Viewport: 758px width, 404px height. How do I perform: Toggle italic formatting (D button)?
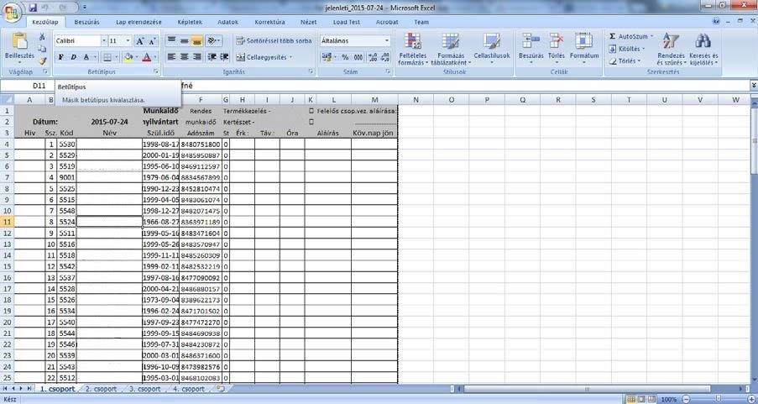coord(74,57)
